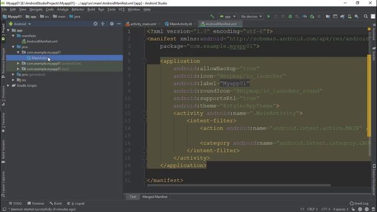Screen dimensions: 377x212
Task: Open Build Variants side tab
Action: click(x=3, y=151)
